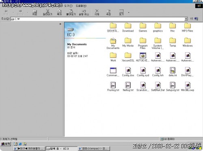Select the Frunlog.txt file

coord(113,87)
